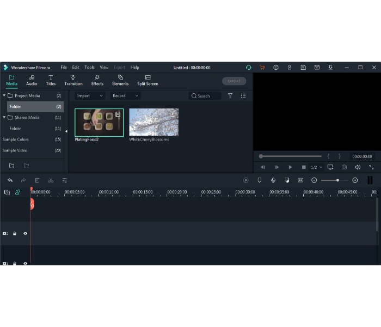Screen dimensions: 381x327
Task: Open the Titles tab
Action: [x=51, y=81]
